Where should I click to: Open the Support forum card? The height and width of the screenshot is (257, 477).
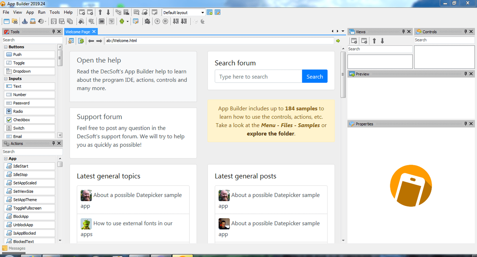[x=133, y=133]
